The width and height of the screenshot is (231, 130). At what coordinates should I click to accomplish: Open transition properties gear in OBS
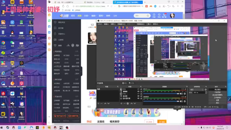tap(206, 90)
